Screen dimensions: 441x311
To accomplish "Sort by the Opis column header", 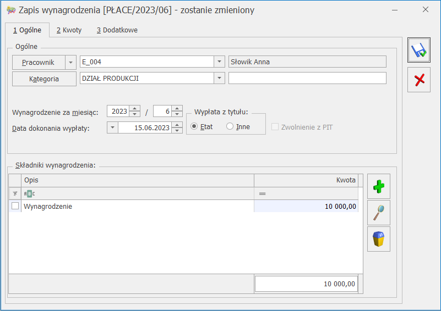I will 138,180.
